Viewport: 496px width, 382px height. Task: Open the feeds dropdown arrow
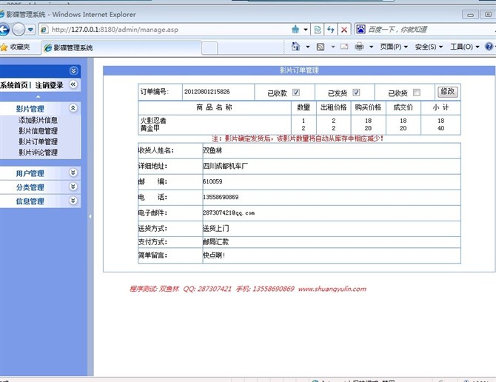pyautogui.click(x=333, y=47)
